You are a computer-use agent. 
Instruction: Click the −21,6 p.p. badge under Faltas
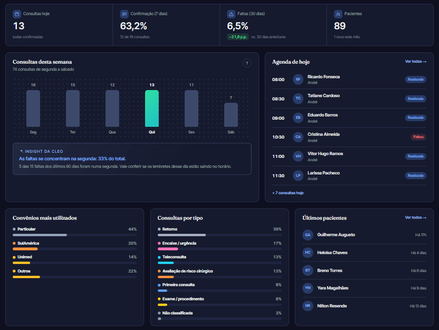click(238, 37)
